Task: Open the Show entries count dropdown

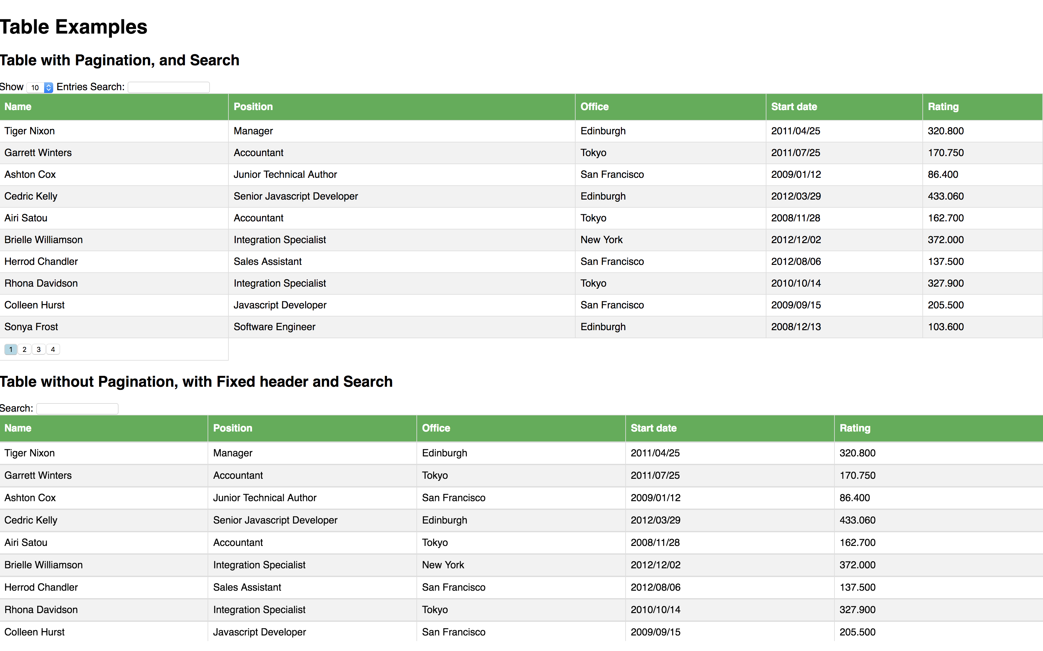Action: [x=39, y=87]
